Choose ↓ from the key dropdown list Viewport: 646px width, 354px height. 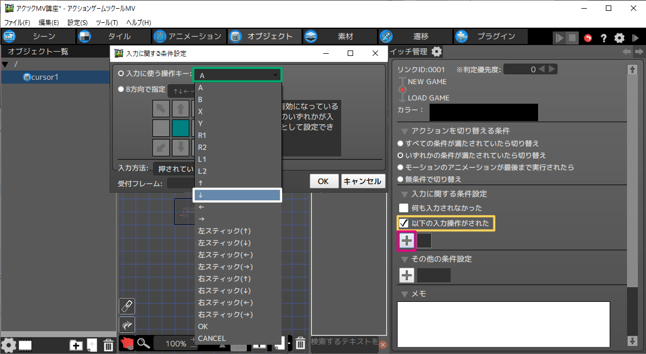[x=237, y=195]
